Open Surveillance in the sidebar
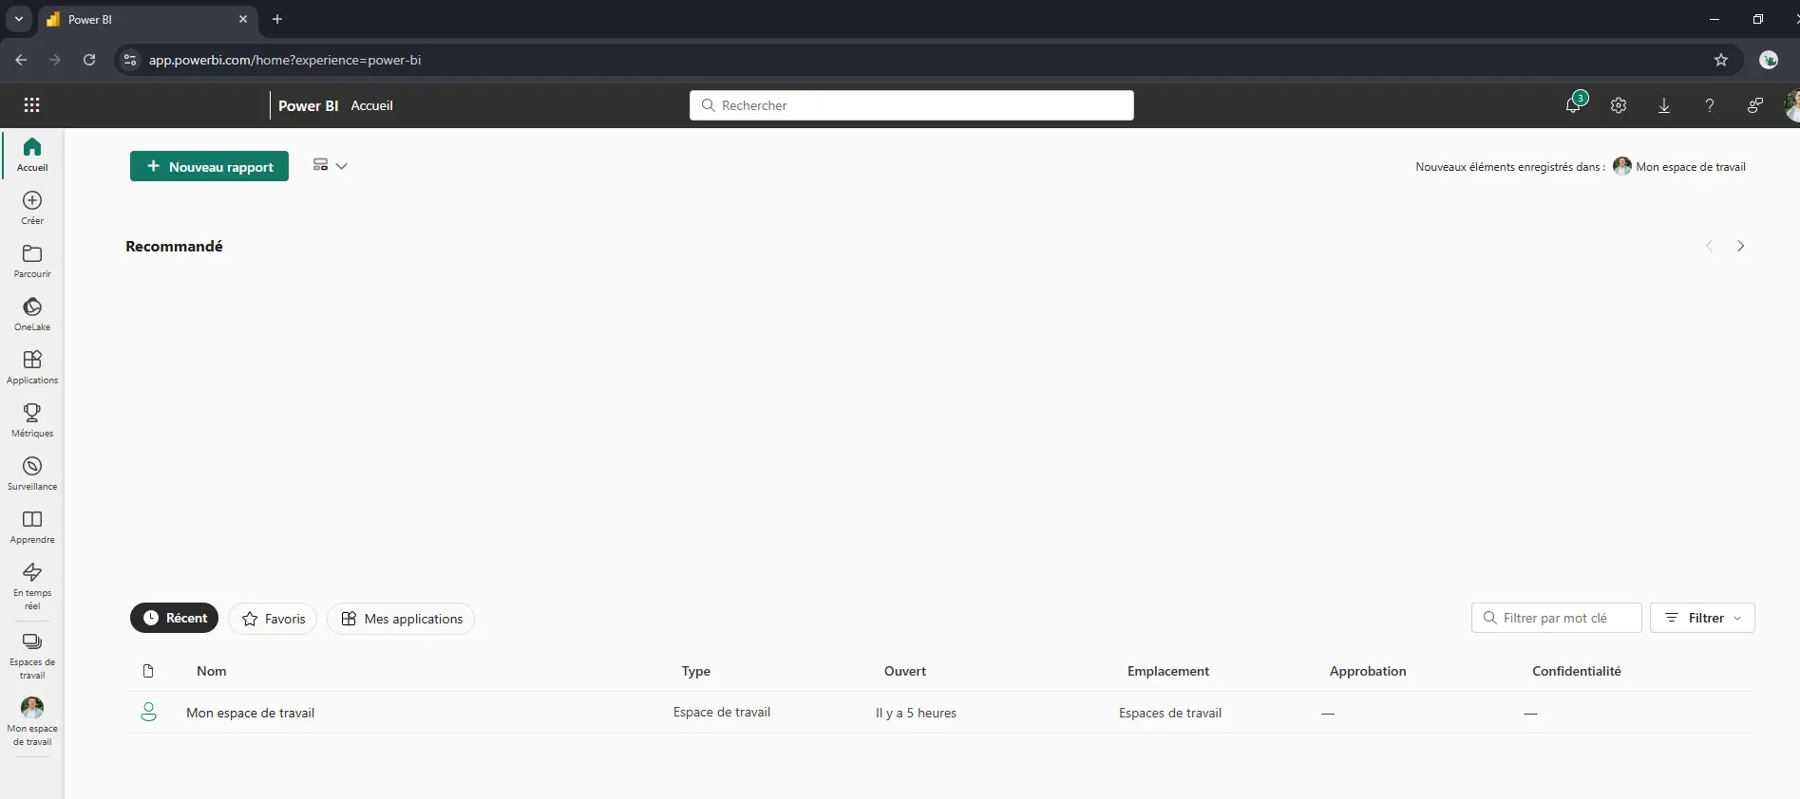This screenshot has width=1800, height=799. 32,474
